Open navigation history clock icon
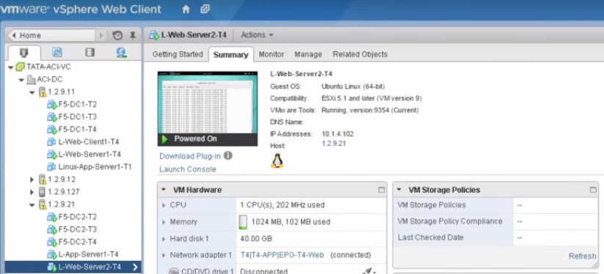Viewport: 604px width, 274px height. [117, 35]
